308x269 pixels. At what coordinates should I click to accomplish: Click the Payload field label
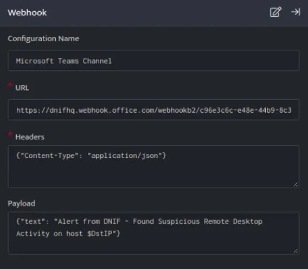click(x=21, y=204)
